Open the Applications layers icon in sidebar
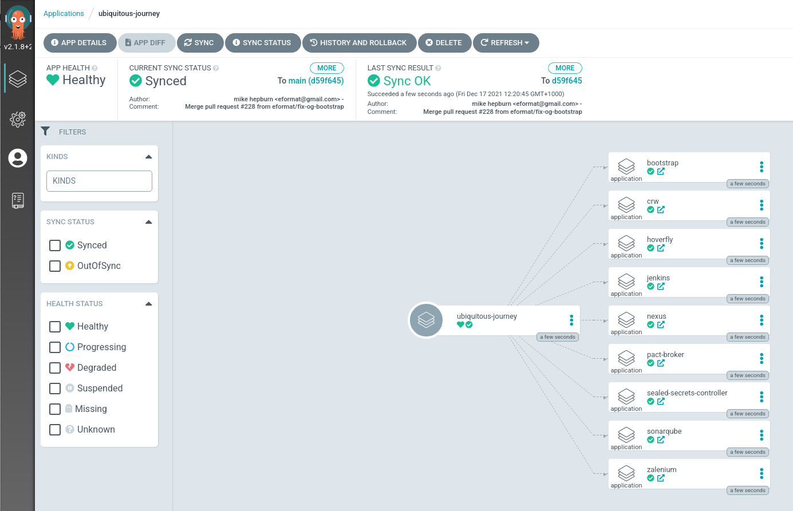Viewport: 793px width, 511px height. [18, 78]
